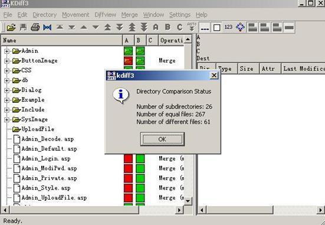
Task: Open the Directory menu
Action: click(x=45, y=15)
